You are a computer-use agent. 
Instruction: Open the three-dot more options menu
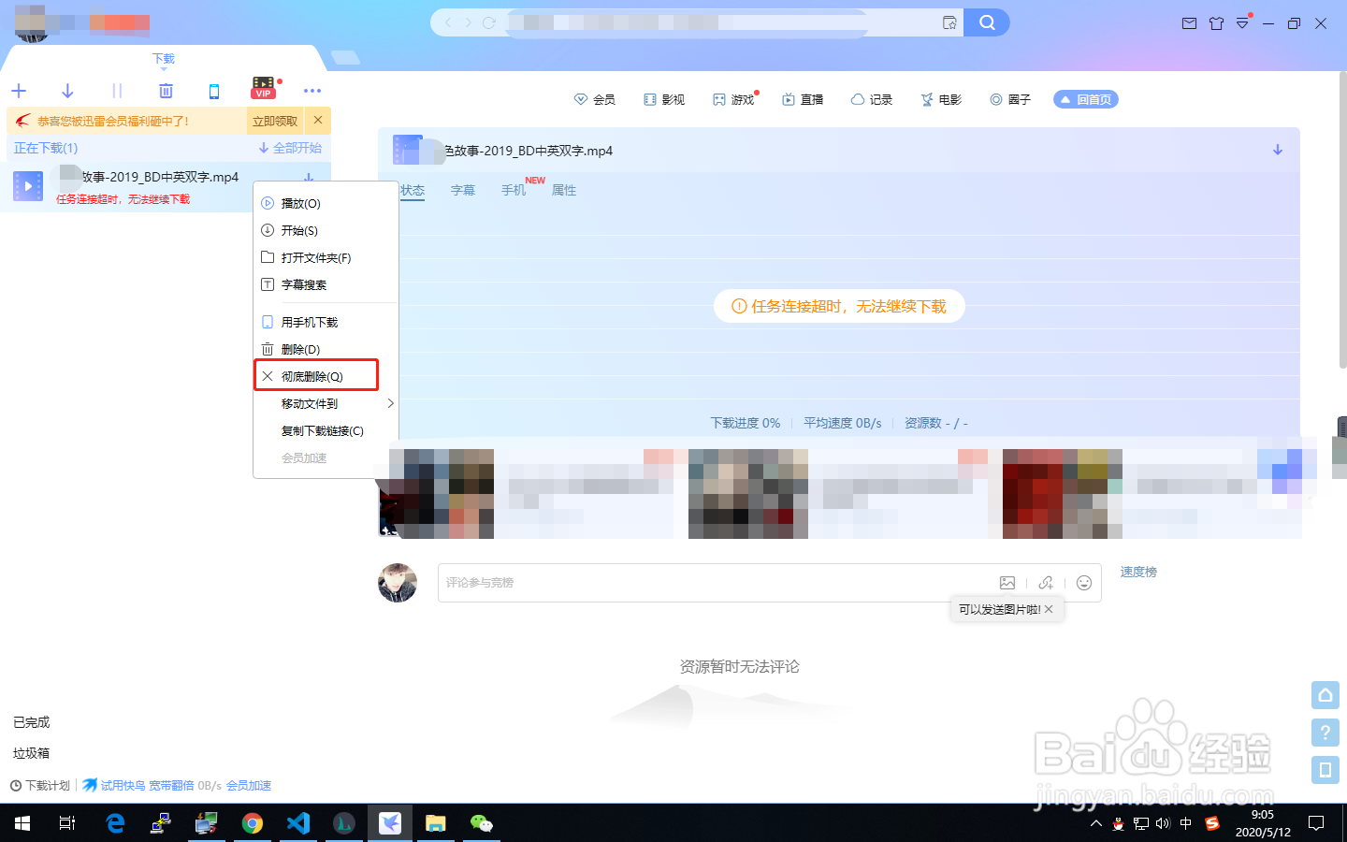coord(312,91)
